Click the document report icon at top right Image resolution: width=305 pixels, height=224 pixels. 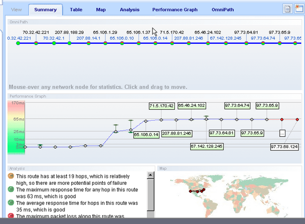(x=287, y=9)
